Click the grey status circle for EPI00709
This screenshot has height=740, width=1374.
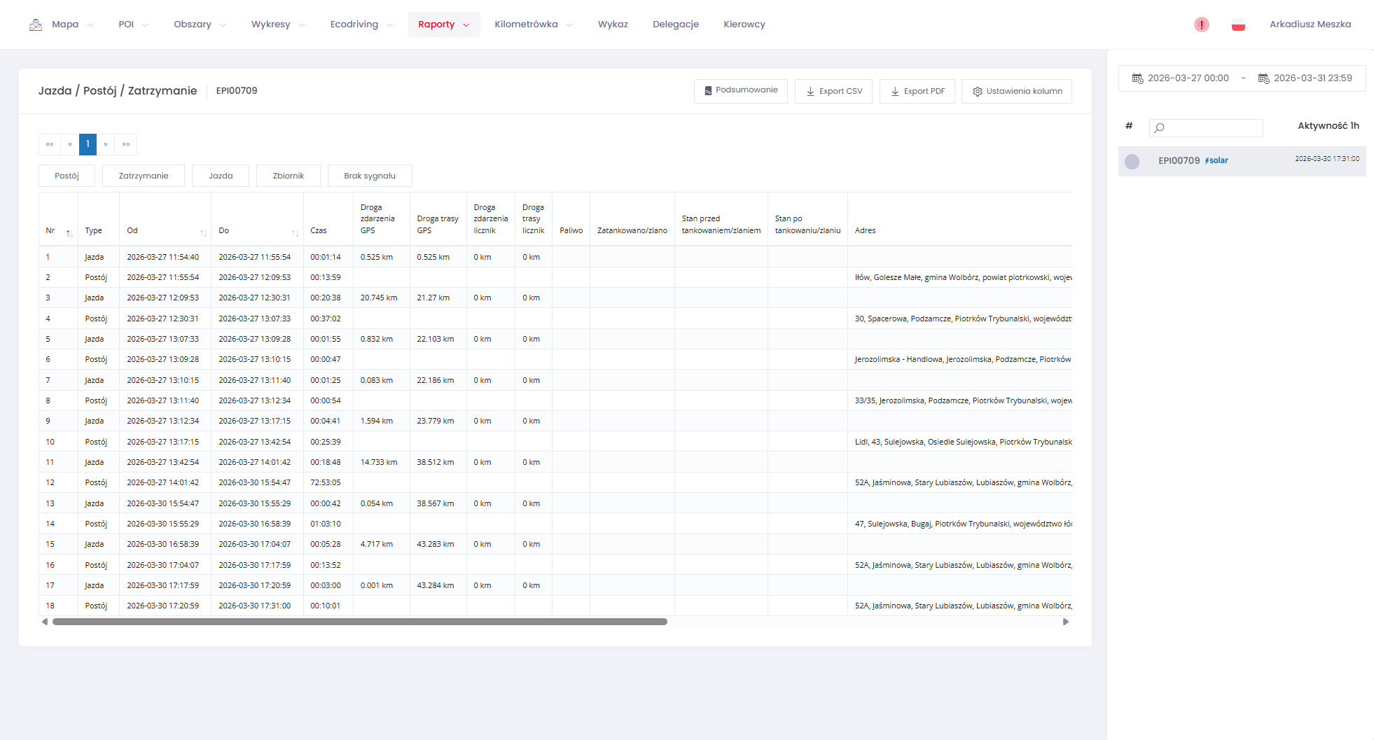pos(1132,161)
